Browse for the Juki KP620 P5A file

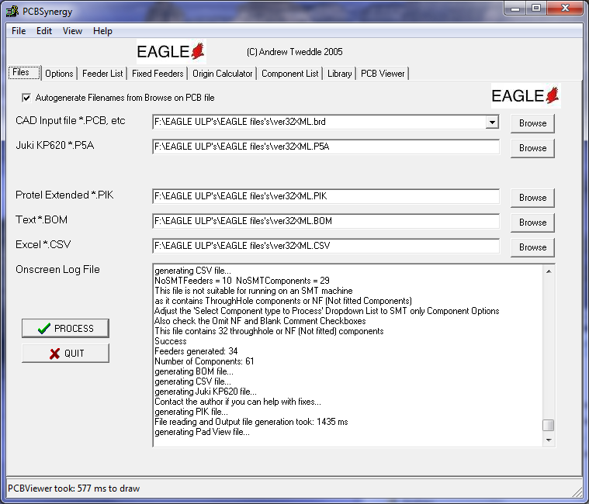(x=532, y=148)
